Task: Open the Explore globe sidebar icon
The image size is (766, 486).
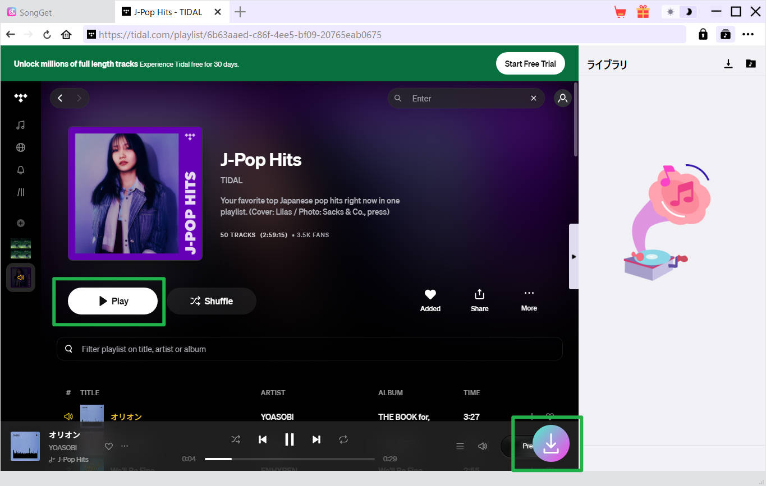Action: tap(21, 147)
